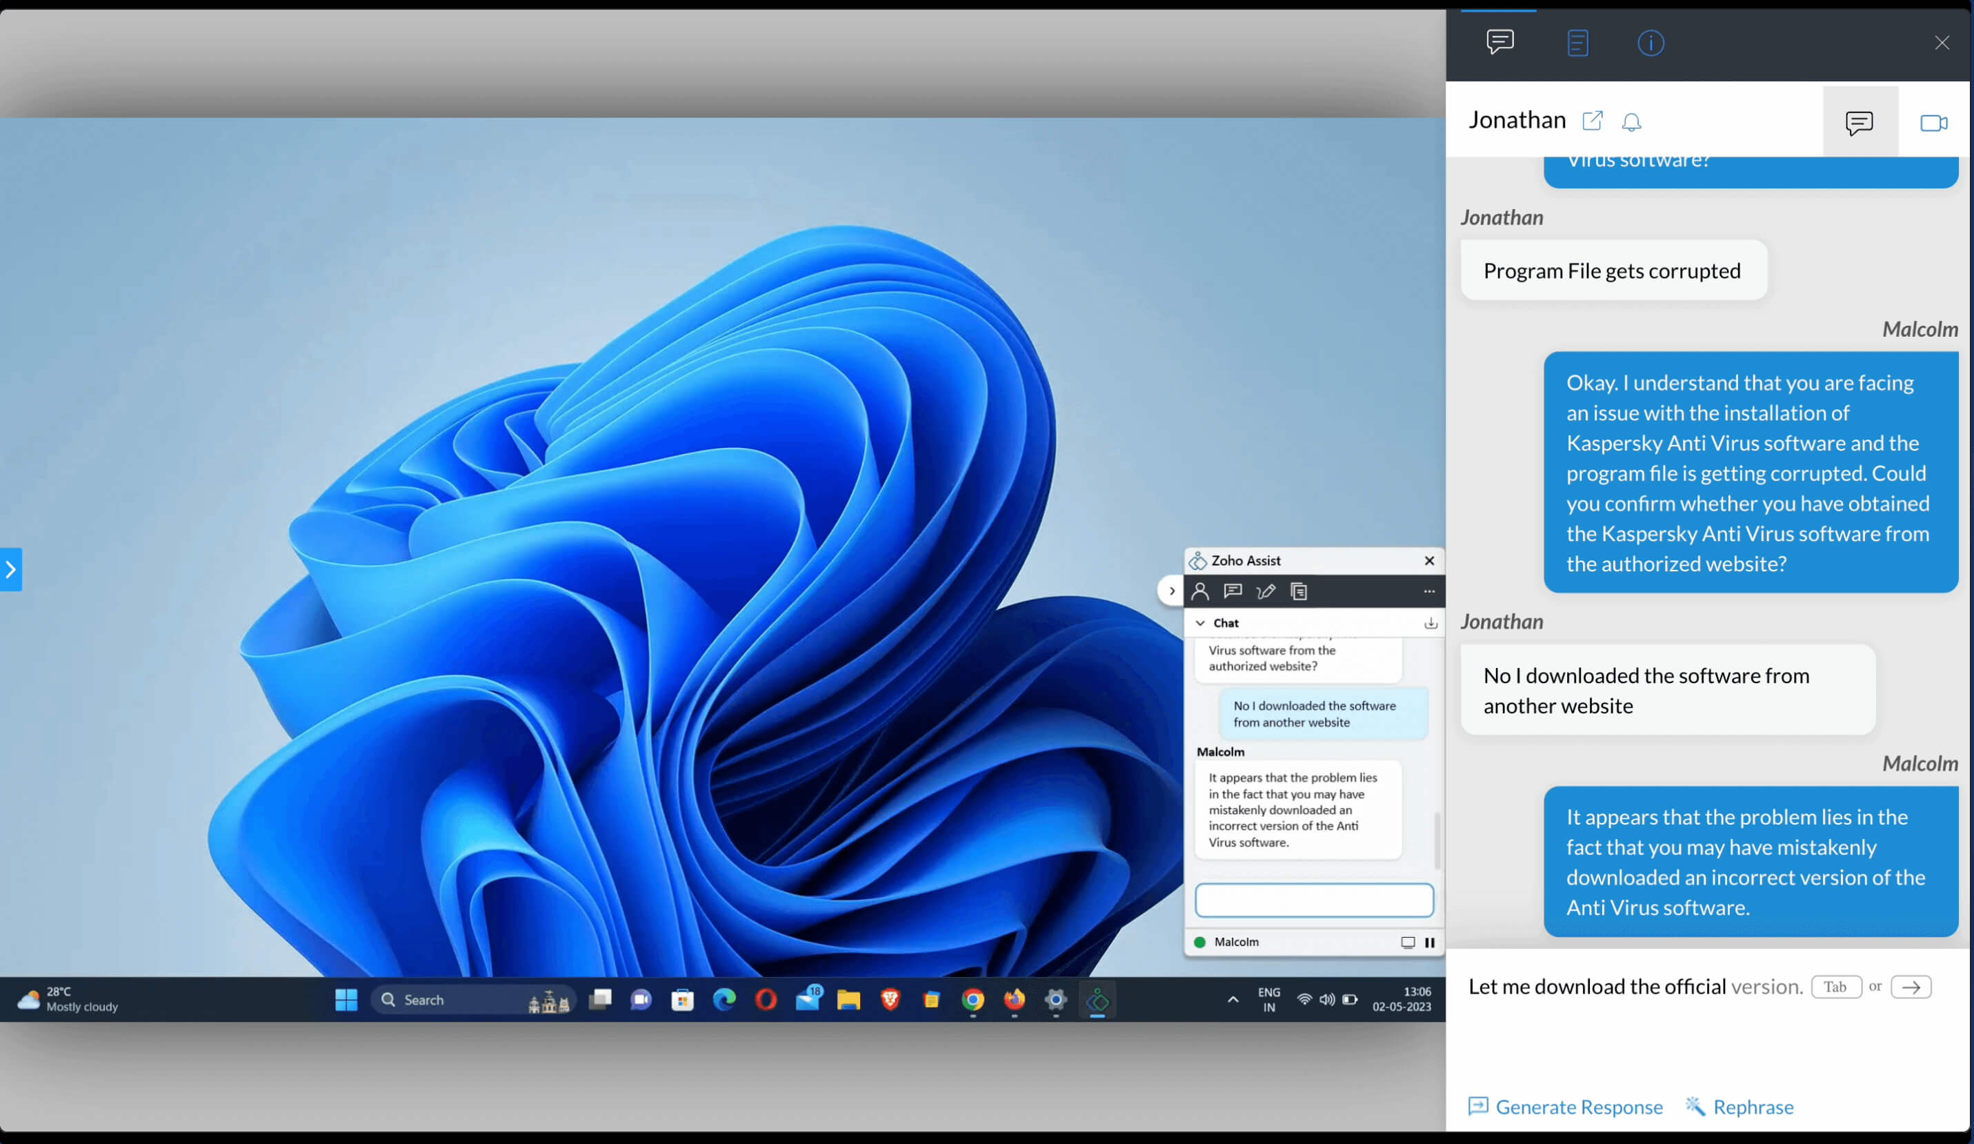Viewport: 1974px width, 1144px height.
Task: Start video chat with camera icon
Action: pyautogui.click(x=1933, y=123)
